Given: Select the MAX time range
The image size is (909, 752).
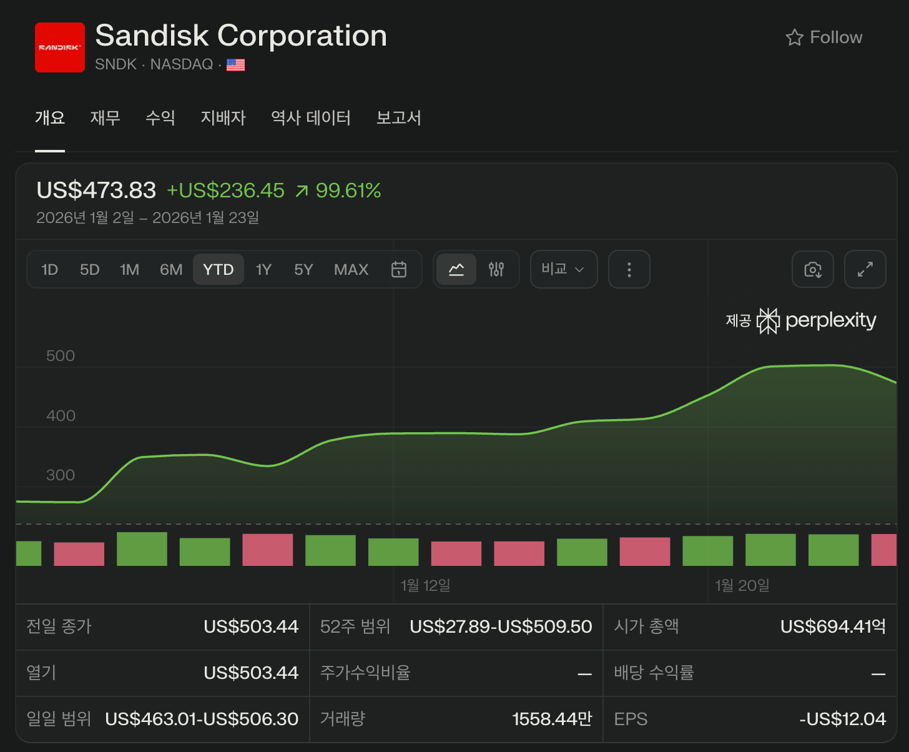Looking at the screenshot, I should 351,269.
